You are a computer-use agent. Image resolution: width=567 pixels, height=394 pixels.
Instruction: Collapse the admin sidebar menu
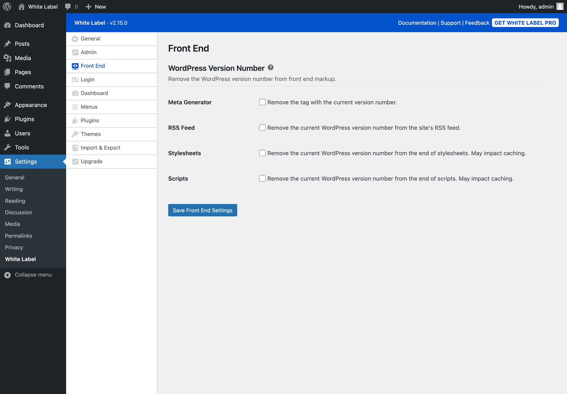click(x=28, y=275)
